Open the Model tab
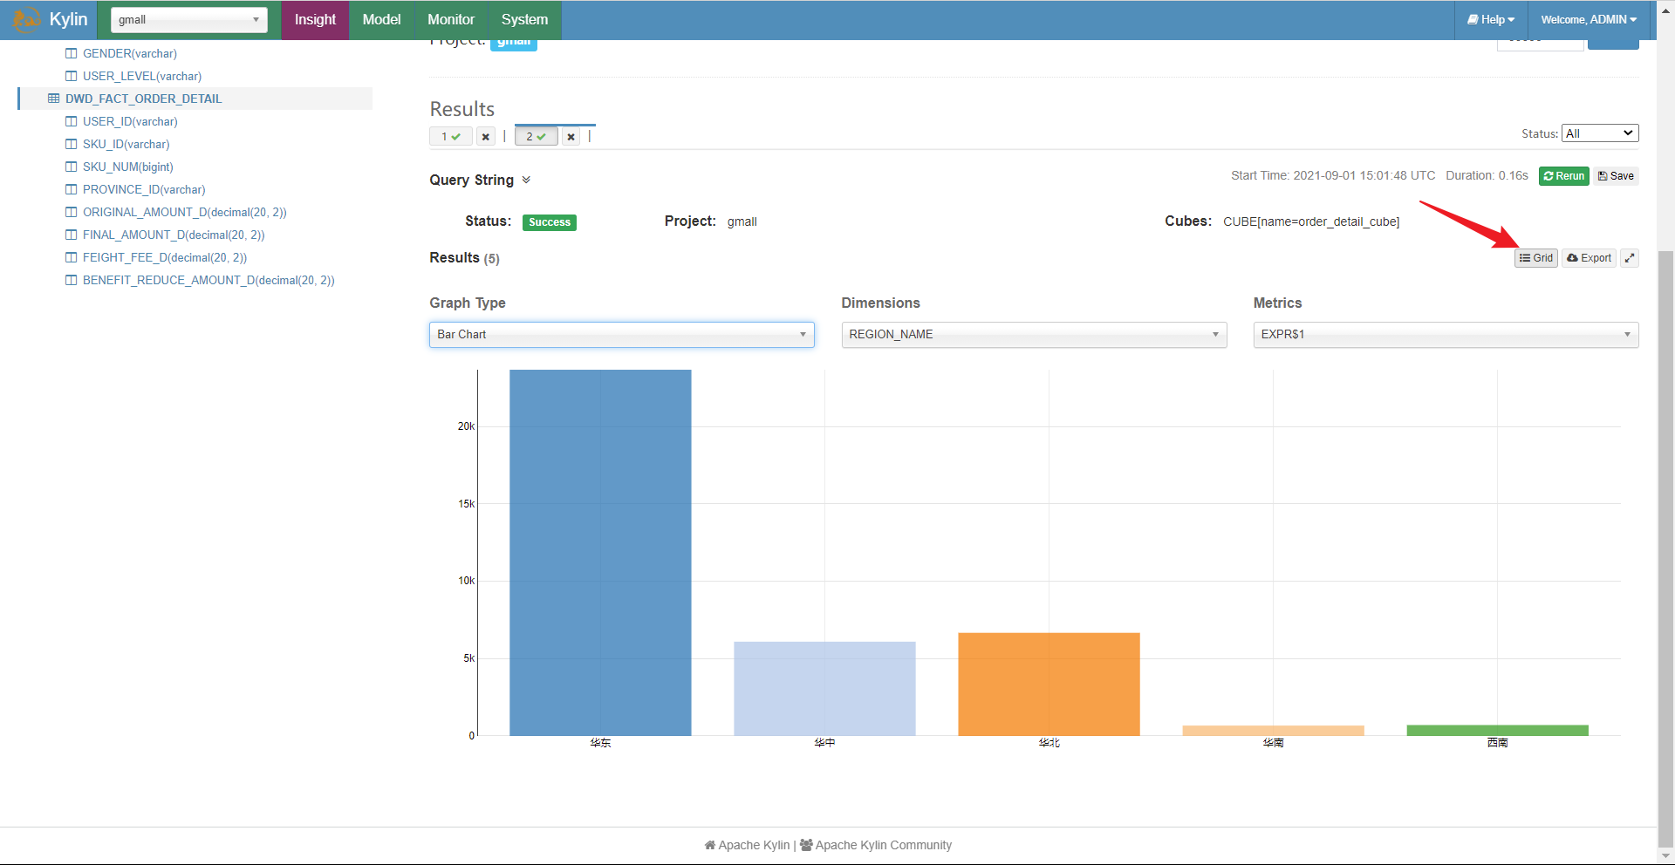This screenshot has width=1675, height=865. [381, 19]
